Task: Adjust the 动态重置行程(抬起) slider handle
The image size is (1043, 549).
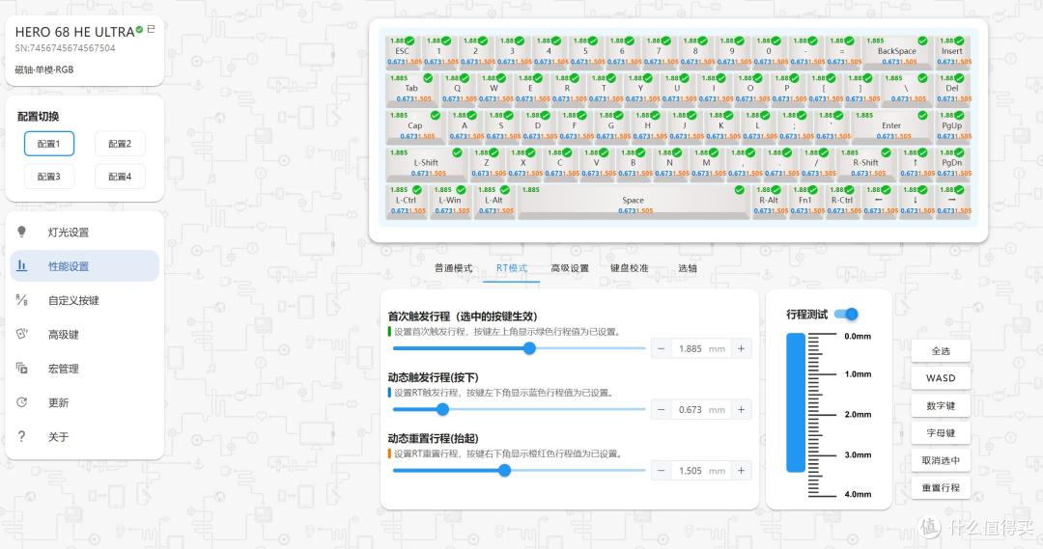Action: [x=504, y=471]
